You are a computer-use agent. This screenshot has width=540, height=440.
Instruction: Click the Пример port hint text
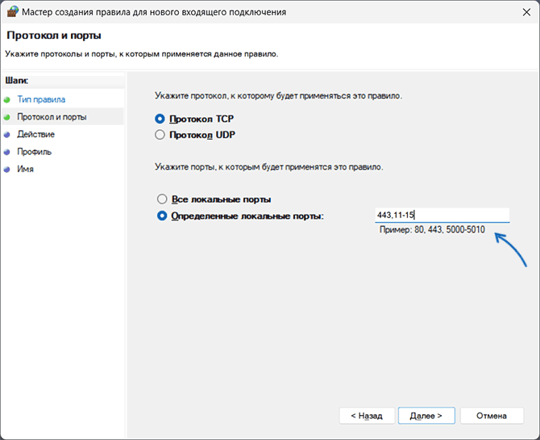coord(432,230)
